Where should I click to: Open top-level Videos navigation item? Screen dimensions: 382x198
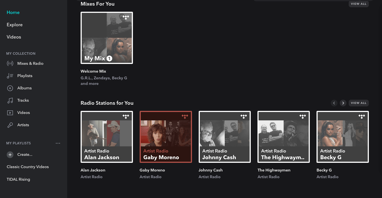[x=14, y=37]
